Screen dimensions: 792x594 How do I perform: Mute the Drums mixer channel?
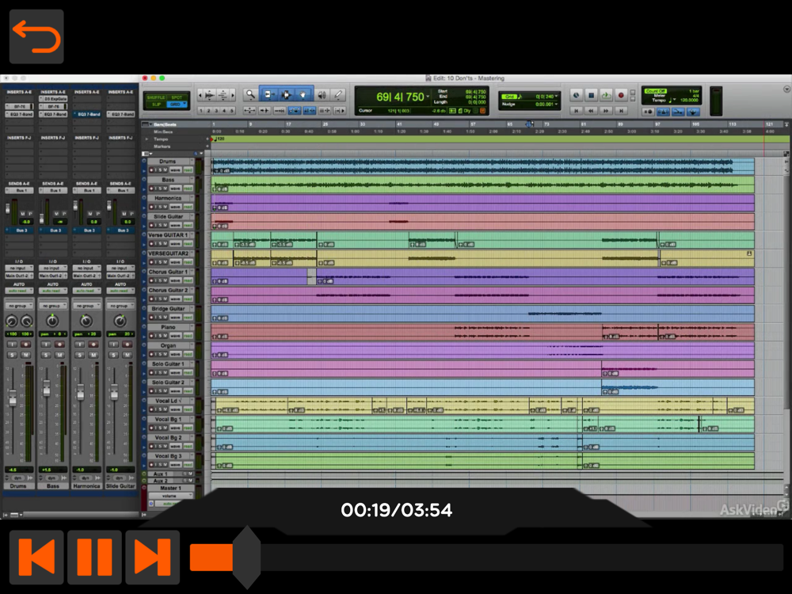(x=27, y=354)
